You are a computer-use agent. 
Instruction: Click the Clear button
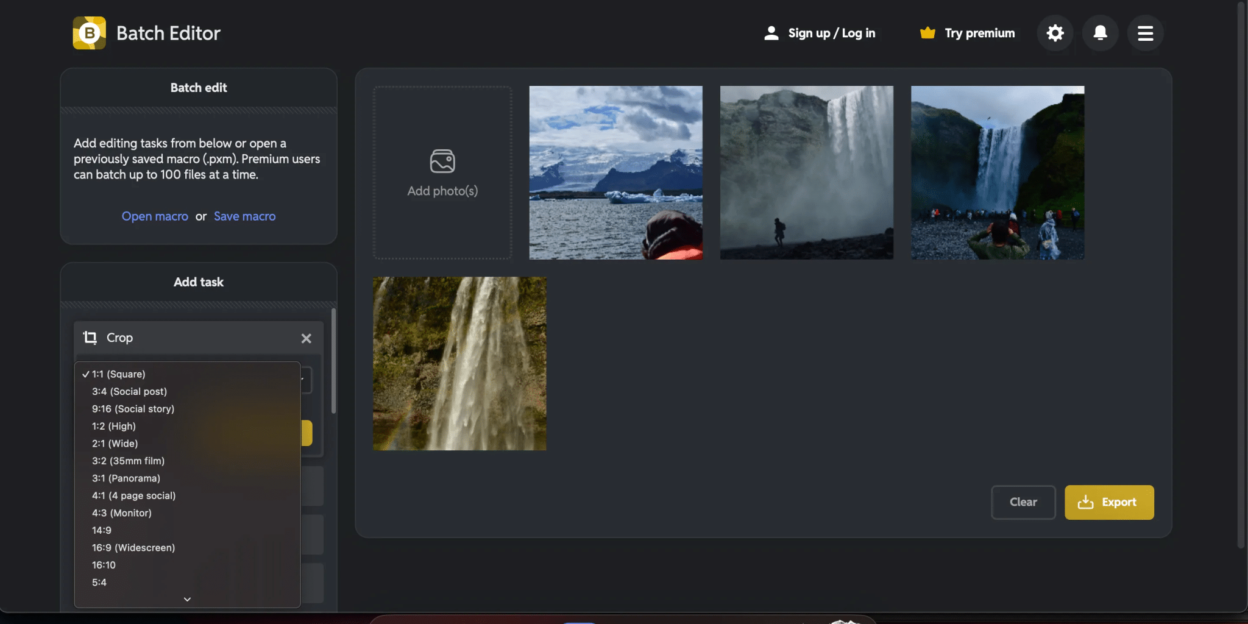click(x=1023, y=502)
